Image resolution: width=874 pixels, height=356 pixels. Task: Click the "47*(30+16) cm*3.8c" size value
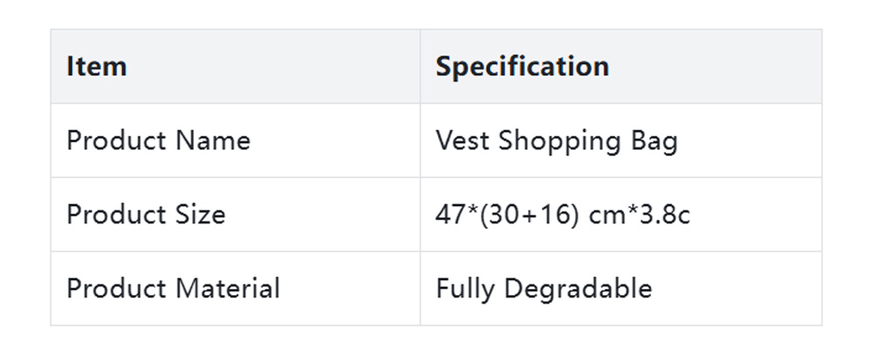[563, 215]
